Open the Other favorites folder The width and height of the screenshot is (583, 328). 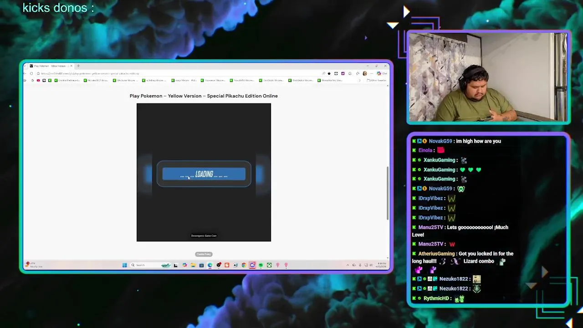[377, 80]
